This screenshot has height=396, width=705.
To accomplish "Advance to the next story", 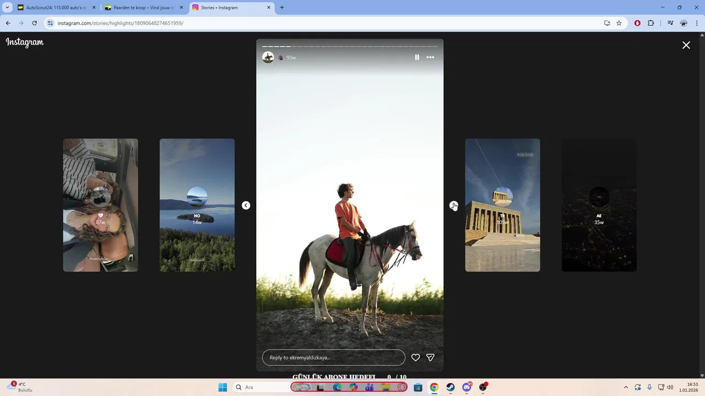I will pyautogui.click(x=453, y=205).
